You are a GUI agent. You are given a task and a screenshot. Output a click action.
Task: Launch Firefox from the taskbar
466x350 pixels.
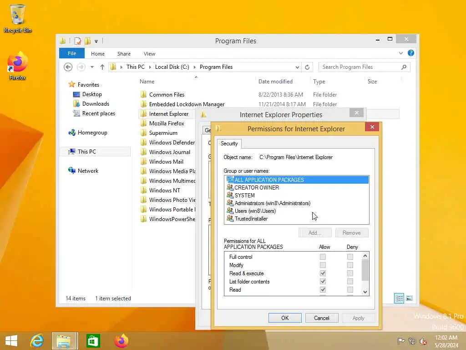pyautogui.click(x=121, y=341)
